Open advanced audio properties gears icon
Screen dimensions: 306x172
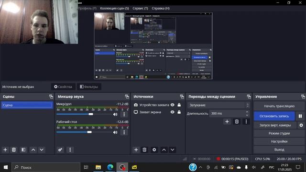(x=60, y=150)
